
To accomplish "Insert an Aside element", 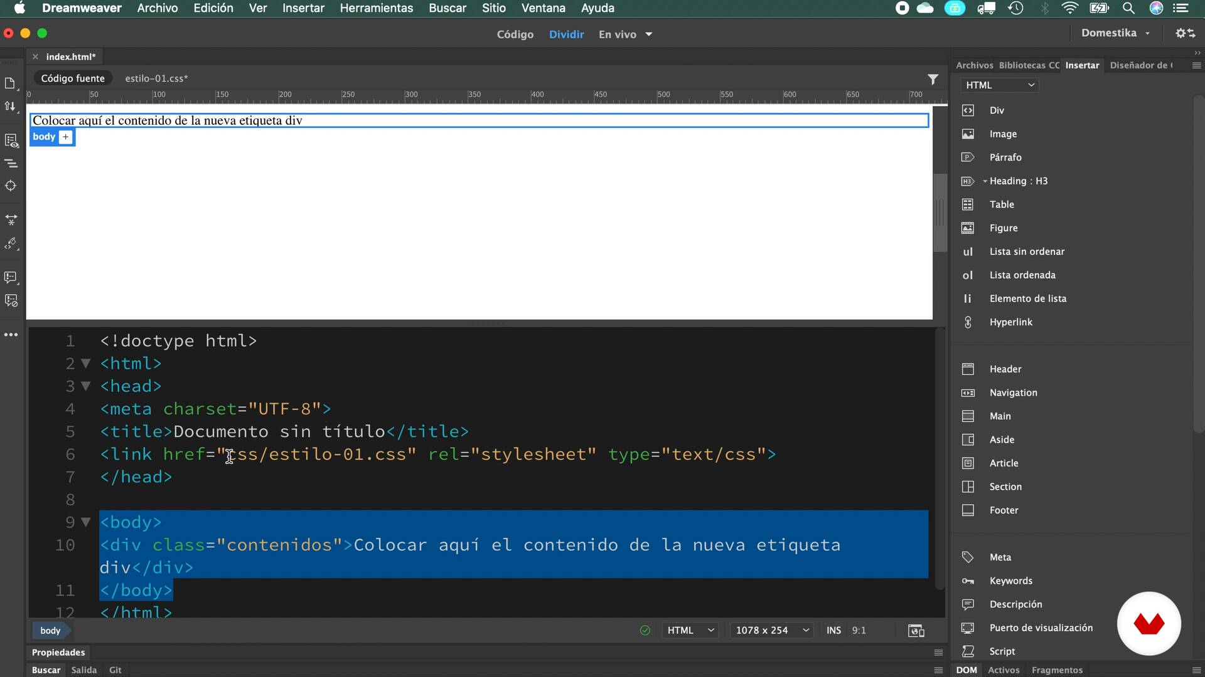I will pos(1002,439).
